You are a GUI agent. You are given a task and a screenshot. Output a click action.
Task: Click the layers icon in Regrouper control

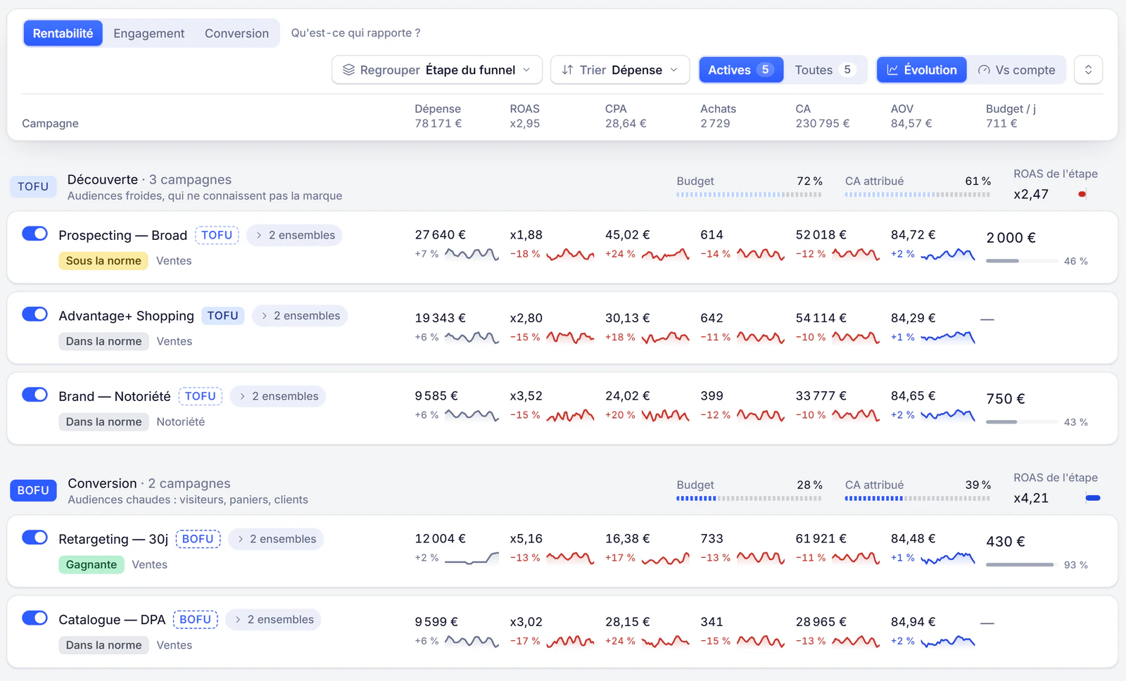coord(348,70)
